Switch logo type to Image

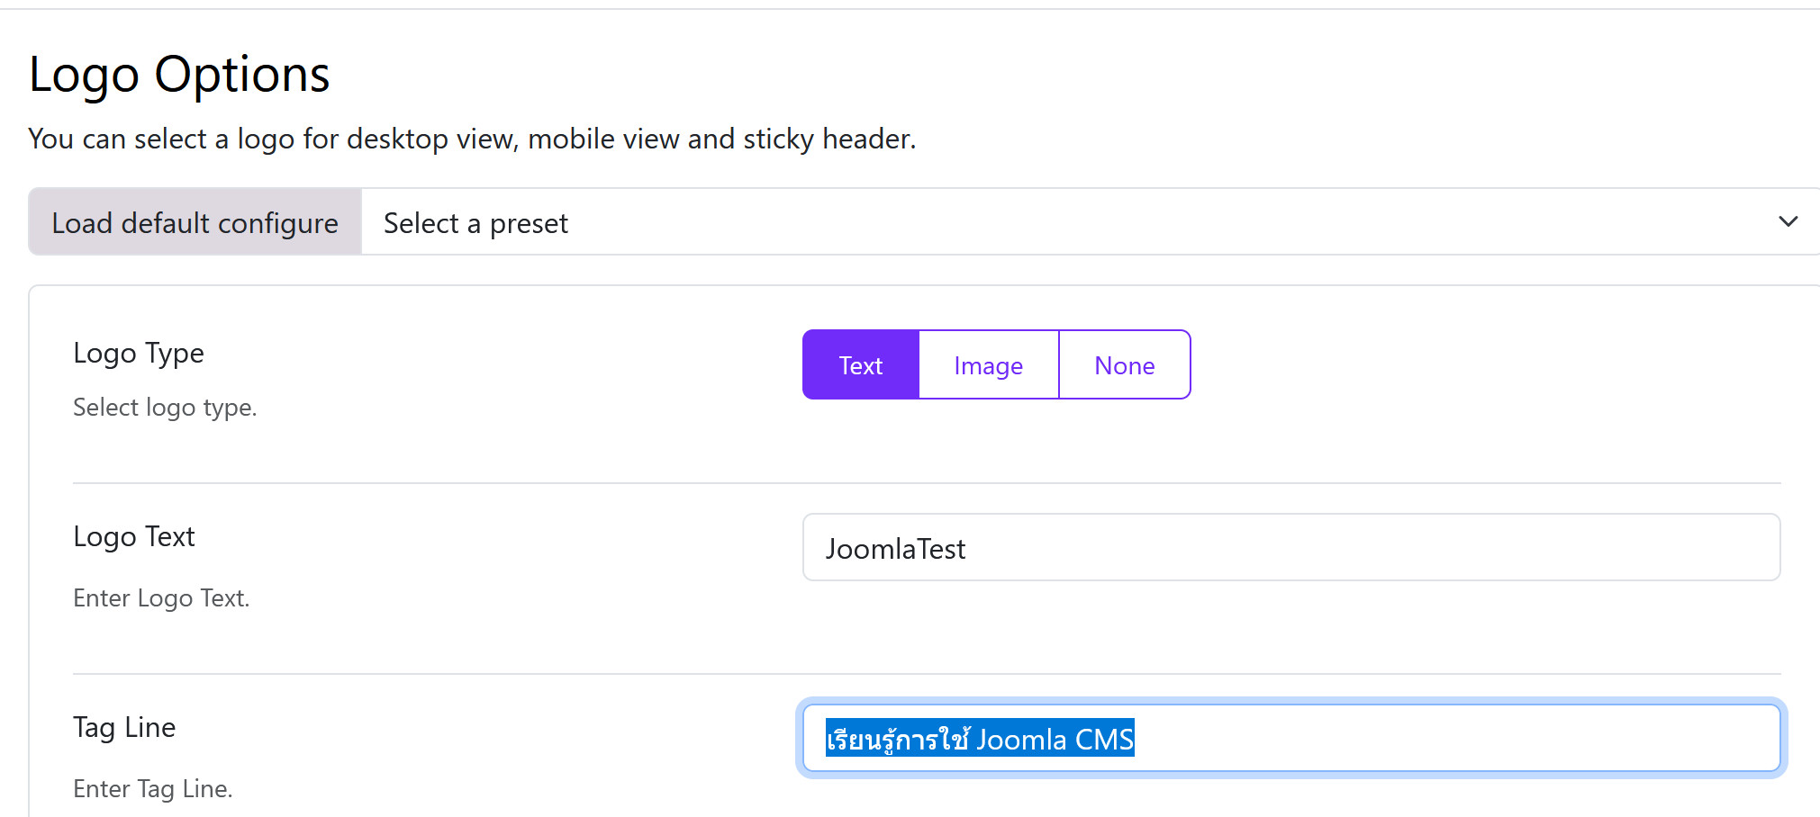coord(987,364)
